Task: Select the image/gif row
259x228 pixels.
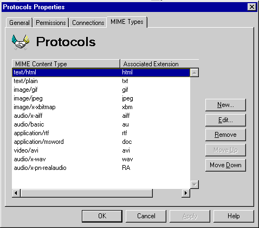Action: 101,90
